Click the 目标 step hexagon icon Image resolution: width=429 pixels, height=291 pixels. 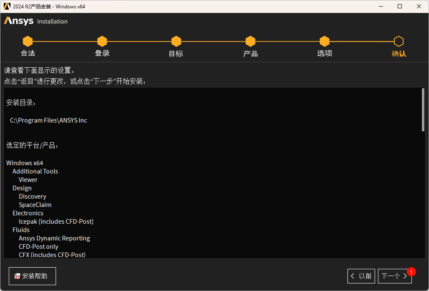pos(176,41)
